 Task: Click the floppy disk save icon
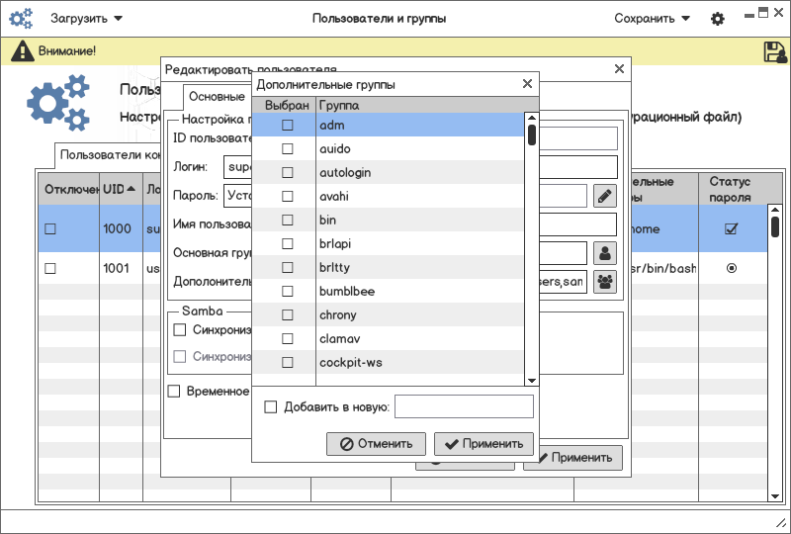[x=774, y=52]
